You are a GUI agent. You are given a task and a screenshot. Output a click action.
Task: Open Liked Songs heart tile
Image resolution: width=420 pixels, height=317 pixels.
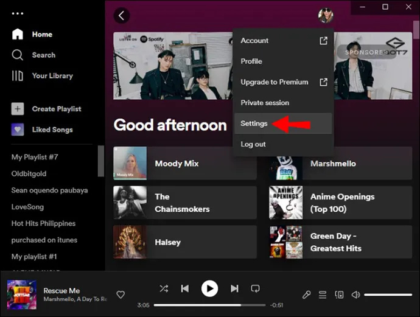(18, 130)
